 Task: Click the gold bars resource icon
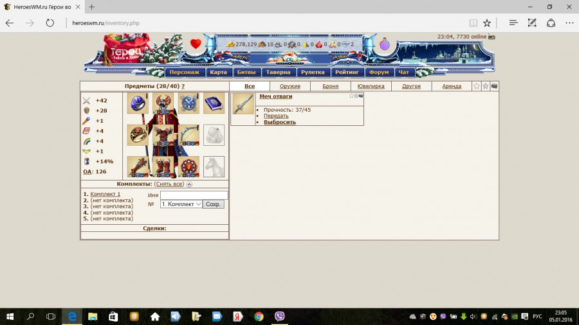coord(230,44)
